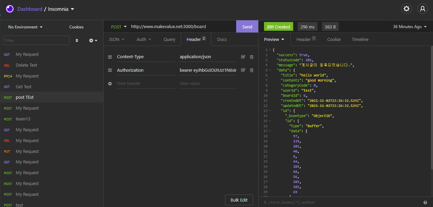433x207 pixels.
Task: Click the New header name field
Action: pos(146,83)
